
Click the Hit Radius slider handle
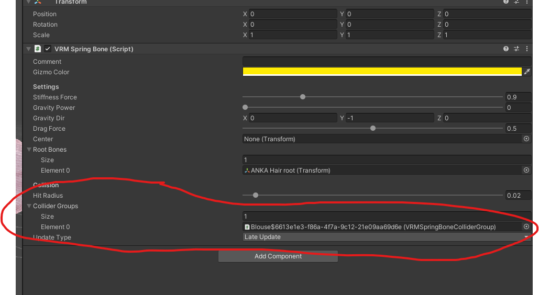256,195
